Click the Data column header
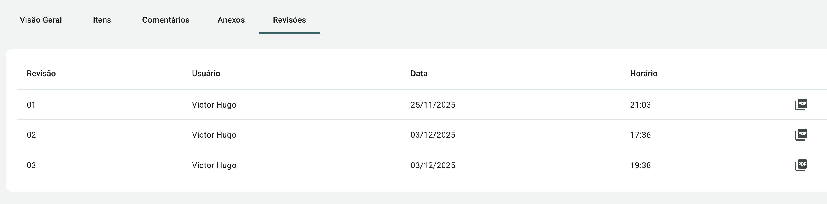This screenshot has width=827, height=204. tap(419, 74)
